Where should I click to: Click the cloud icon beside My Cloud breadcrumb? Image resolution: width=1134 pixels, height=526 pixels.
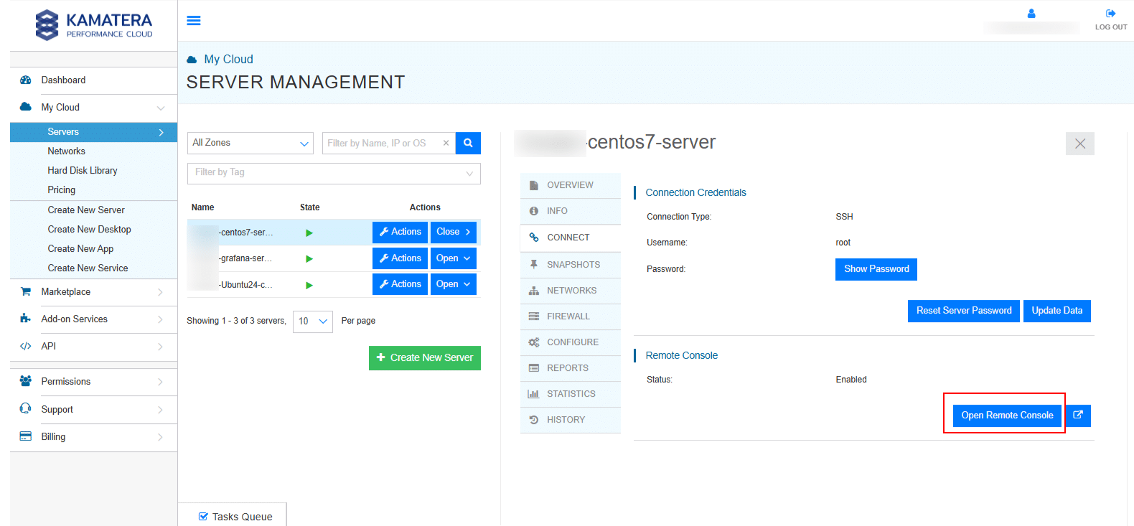tap(192, 60)
